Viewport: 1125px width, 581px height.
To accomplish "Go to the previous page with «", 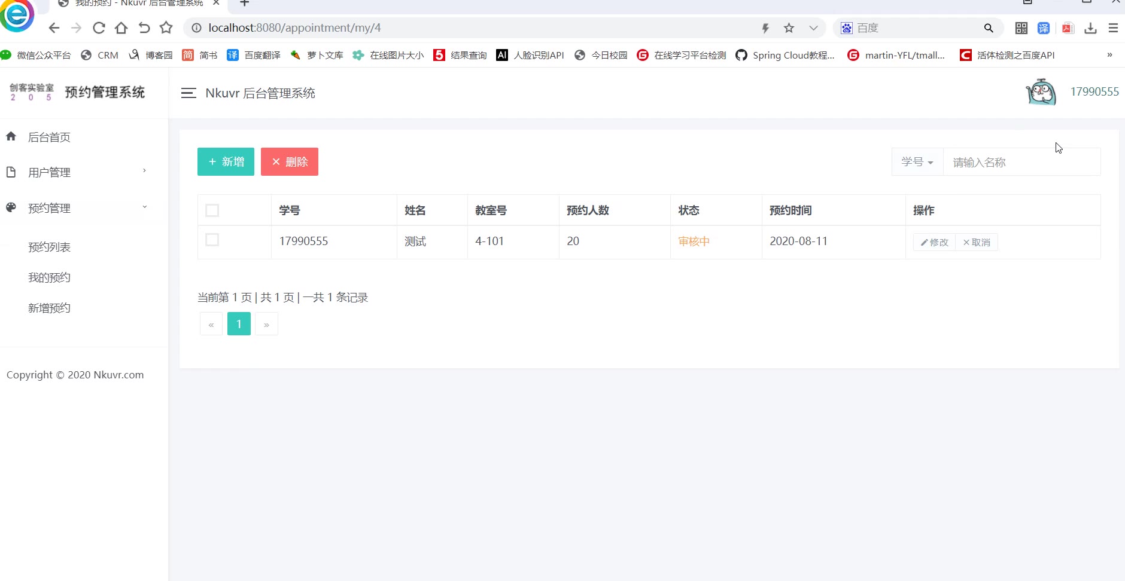I will [x=211, y=324].
